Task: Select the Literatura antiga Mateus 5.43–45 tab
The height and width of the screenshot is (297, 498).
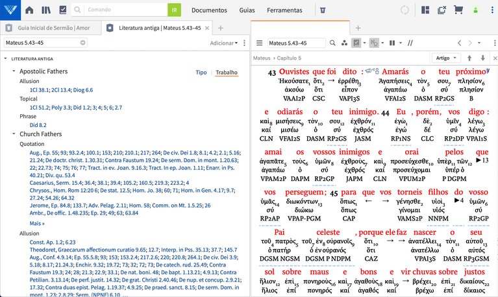Action: (x=156, y=28)
